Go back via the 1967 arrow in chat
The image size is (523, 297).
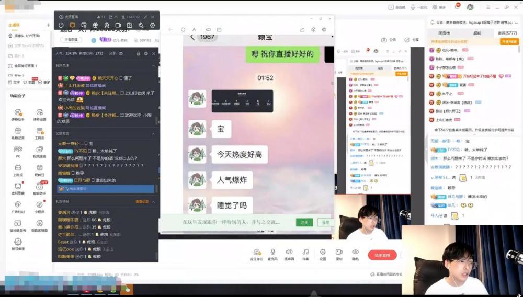[192, 37]
